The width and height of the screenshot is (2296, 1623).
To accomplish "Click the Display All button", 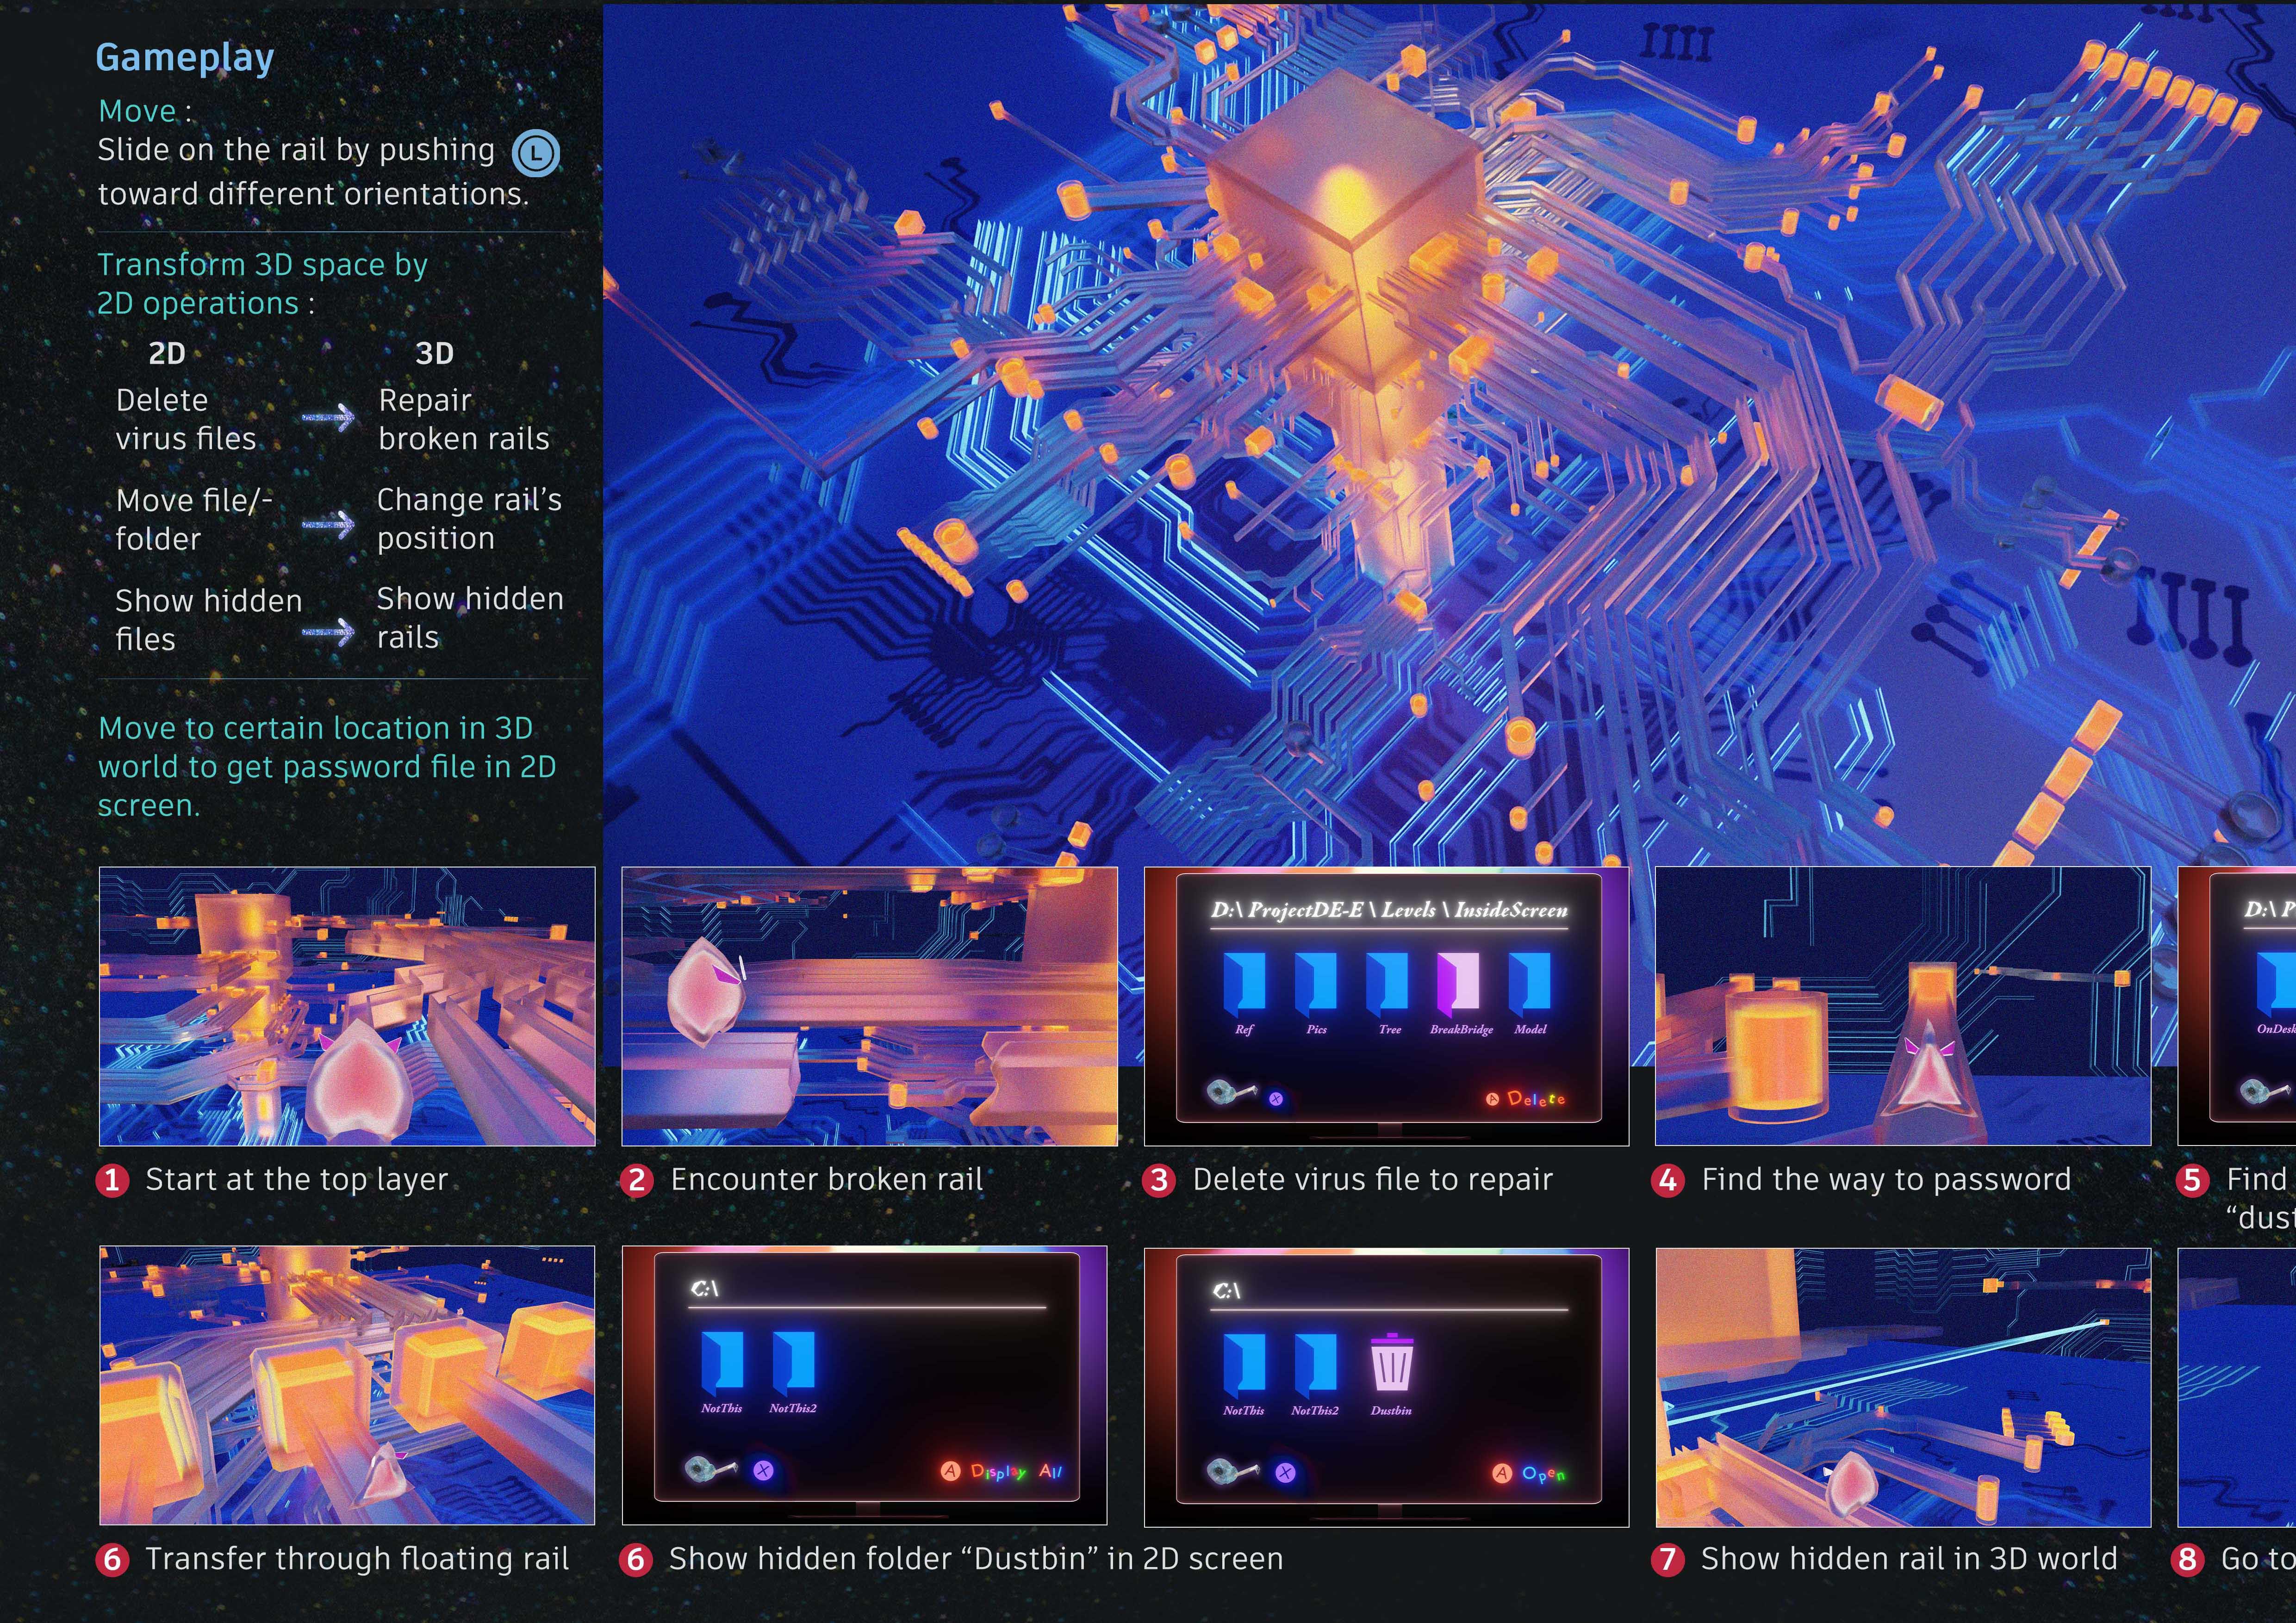I will click(x=1002, y=1471).
